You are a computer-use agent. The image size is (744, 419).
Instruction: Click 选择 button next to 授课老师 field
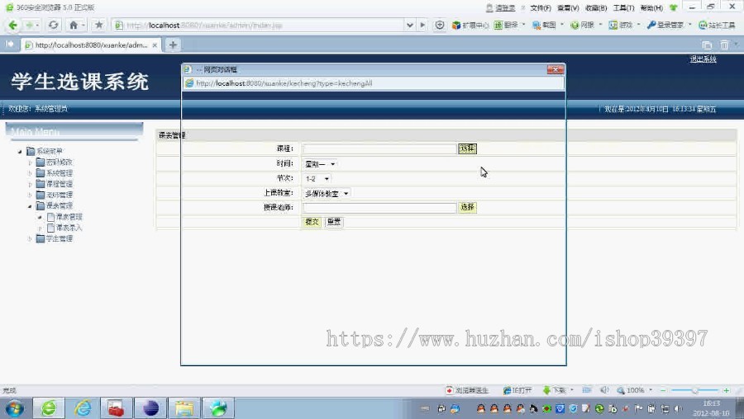tap(467, 207)
